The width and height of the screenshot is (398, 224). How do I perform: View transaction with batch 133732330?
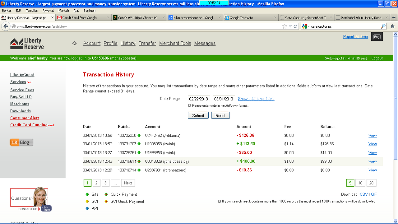pyautogui.click(x=373, y=135)
